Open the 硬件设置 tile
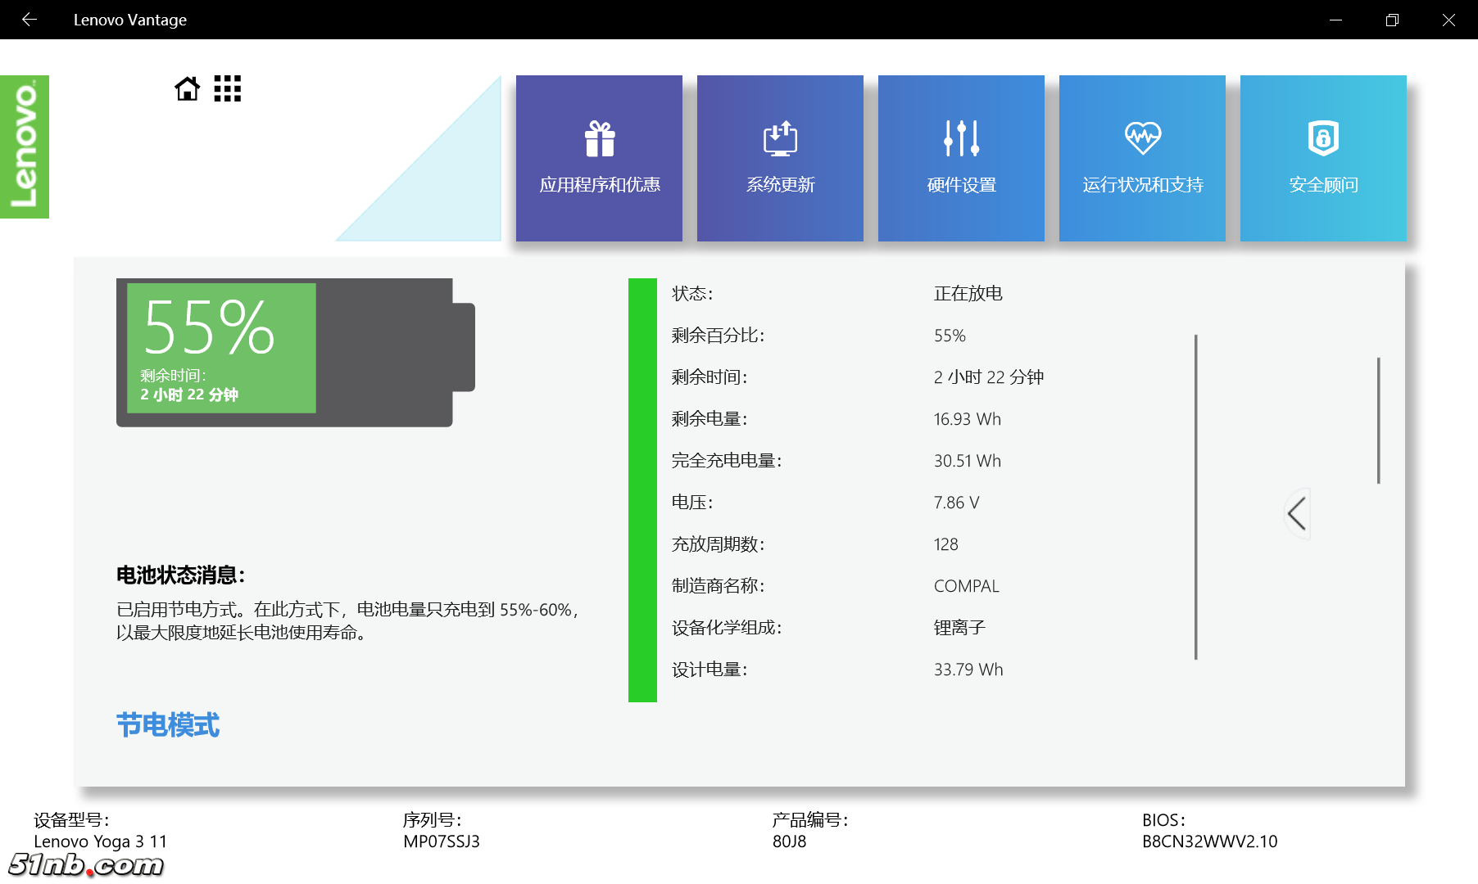Screen dimensions: 1478x884 pyautogui.click(x=961, y=158)
